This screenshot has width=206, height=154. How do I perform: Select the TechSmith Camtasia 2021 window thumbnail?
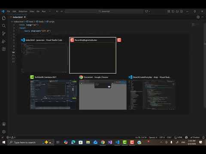pos(53,92)
